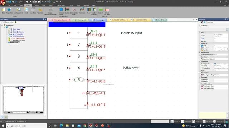
Task: Run Design rule check
Action: [107, 11]
